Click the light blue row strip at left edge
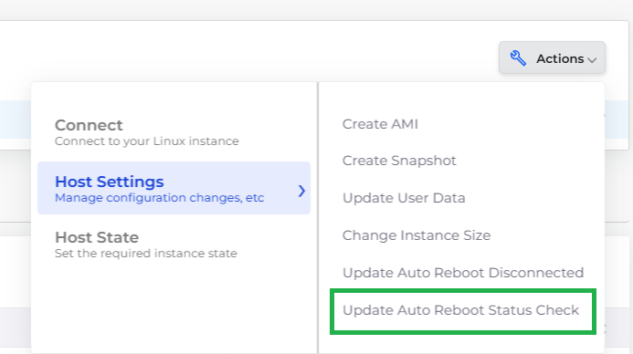 point(15,120)
